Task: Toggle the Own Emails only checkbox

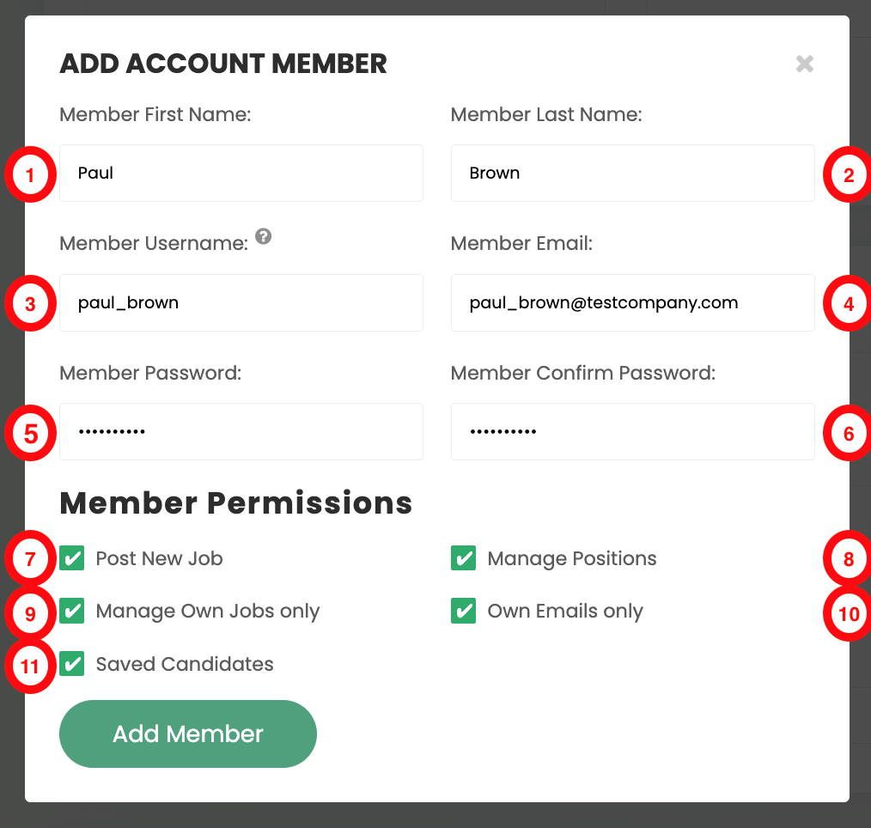Action: tap(463, 611)
